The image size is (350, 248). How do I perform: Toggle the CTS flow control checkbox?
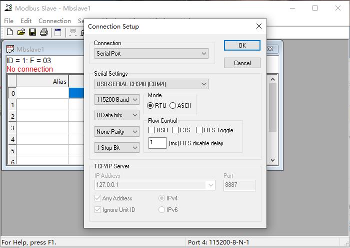point(175,130)
